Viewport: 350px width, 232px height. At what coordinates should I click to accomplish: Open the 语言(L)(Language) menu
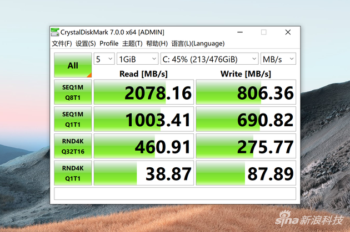(198, 44)
